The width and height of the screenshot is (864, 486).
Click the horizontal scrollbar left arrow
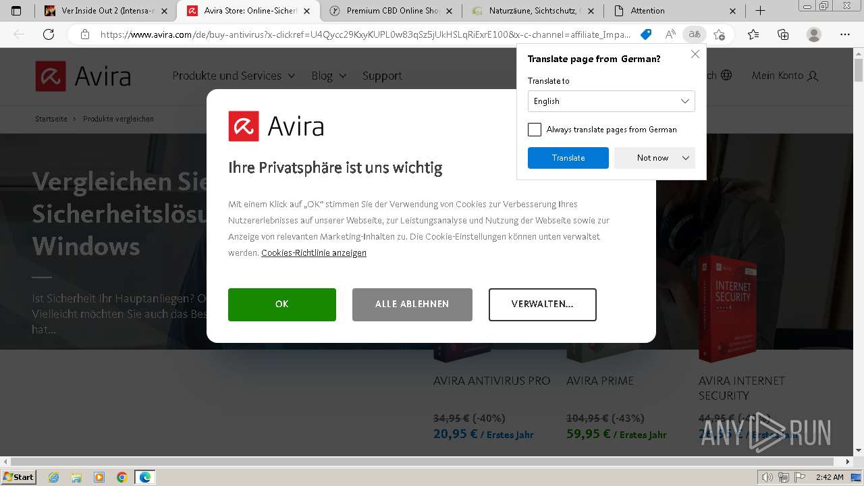pyautogui.click(x=5, y=462)
